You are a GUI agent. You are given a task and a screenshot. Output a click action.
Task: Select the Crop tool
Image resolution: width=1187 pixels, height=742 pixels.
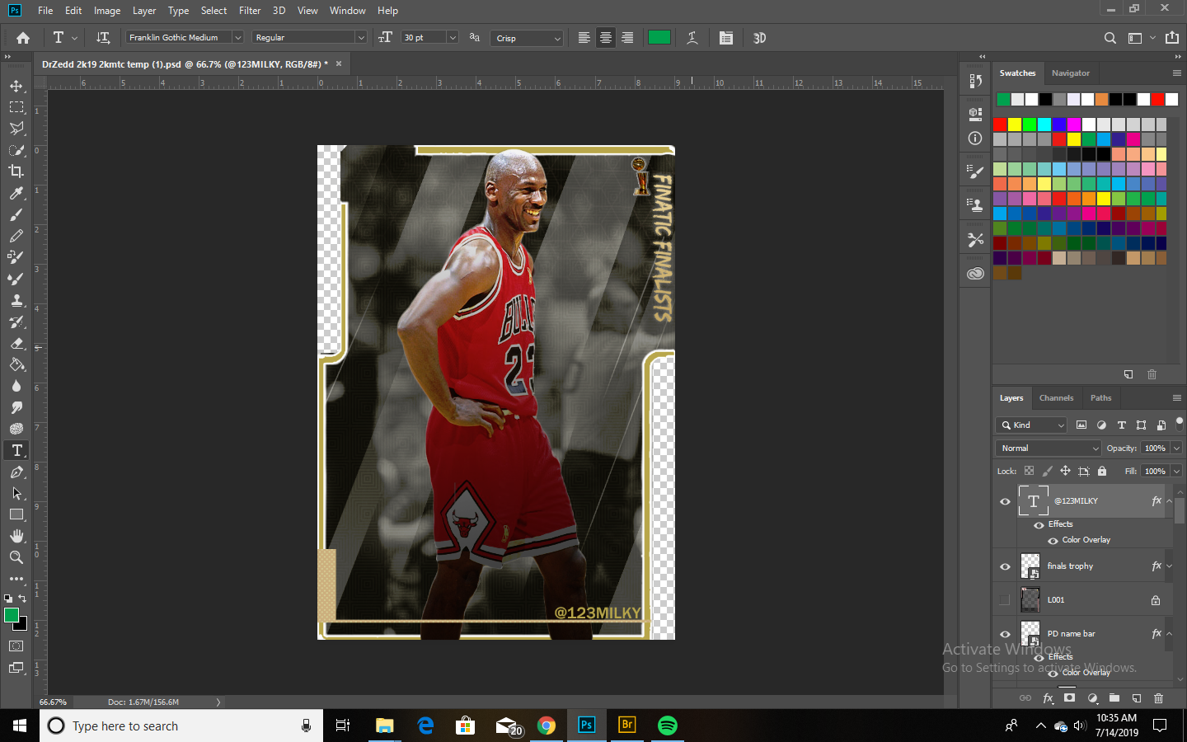(x=16, y=171)
